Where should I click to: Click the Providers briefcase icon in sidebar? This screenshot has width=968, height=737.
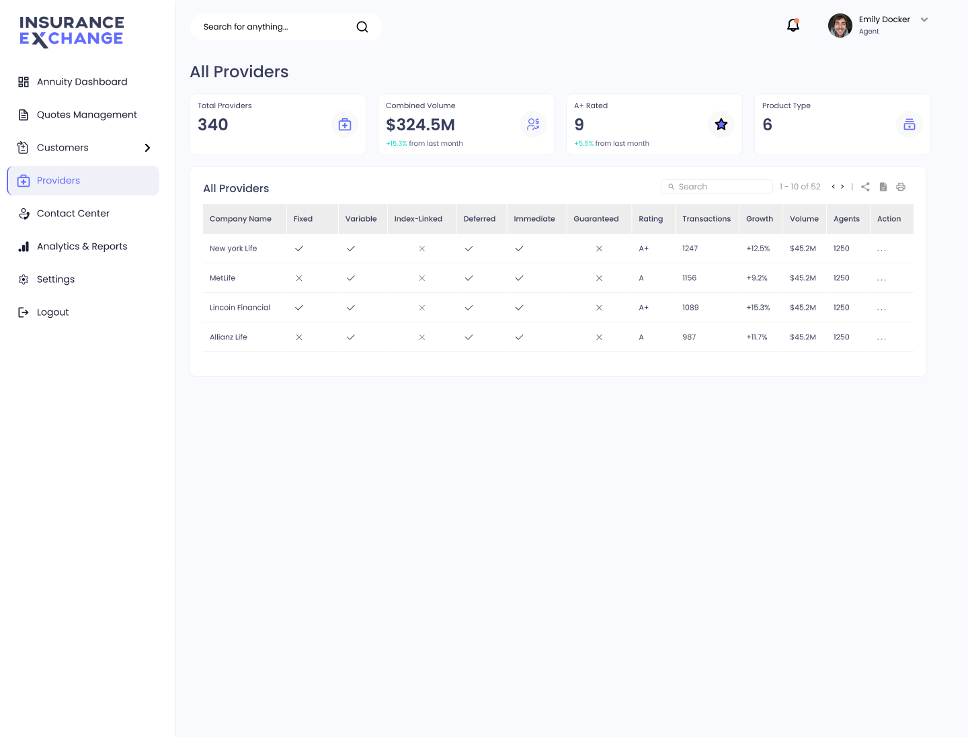click(24, 181)
